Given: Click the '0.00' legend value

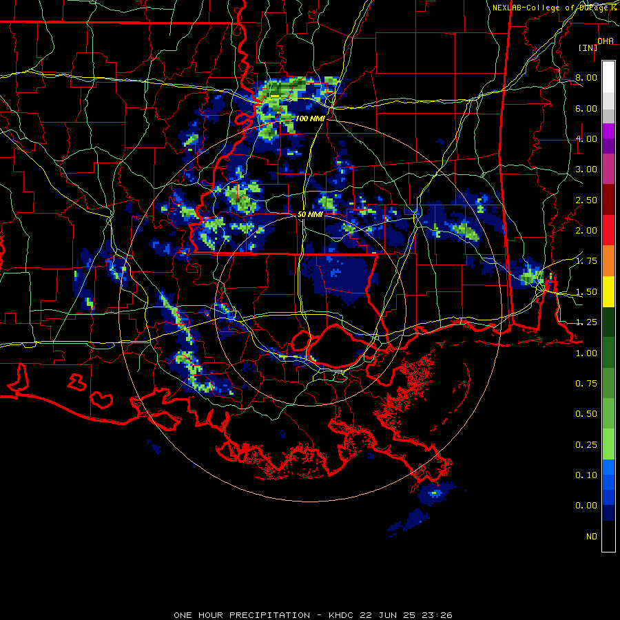Looking at the screenshot, I should click(x=586, y=506).
